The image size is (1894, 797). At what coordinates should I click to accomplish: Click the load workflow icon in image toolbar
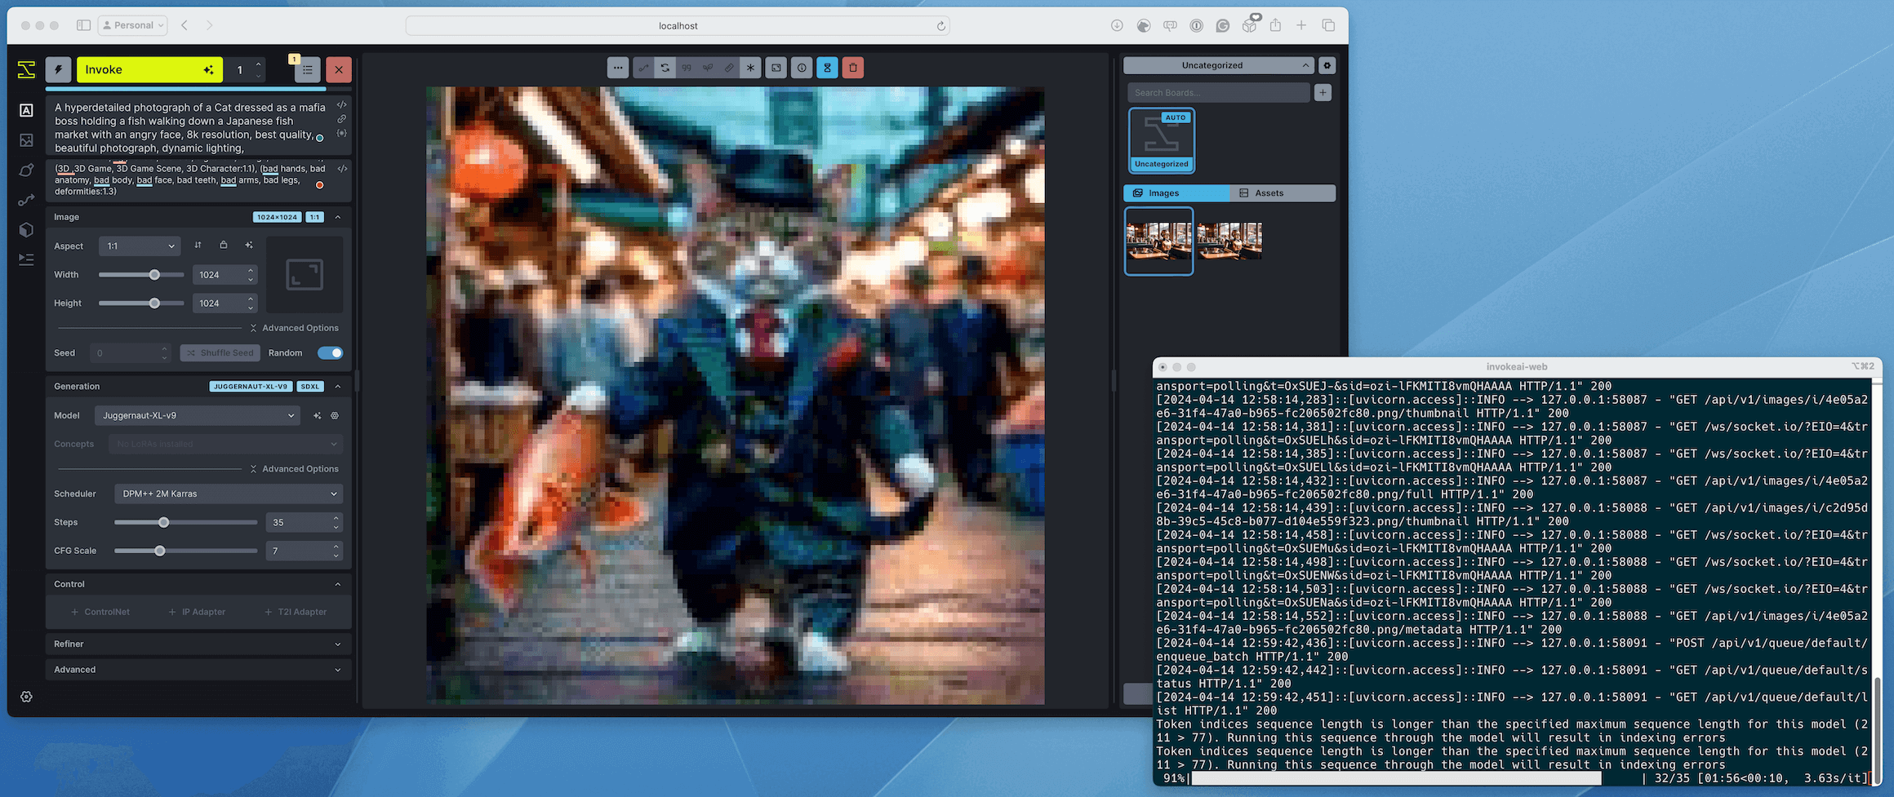point(643,68)
